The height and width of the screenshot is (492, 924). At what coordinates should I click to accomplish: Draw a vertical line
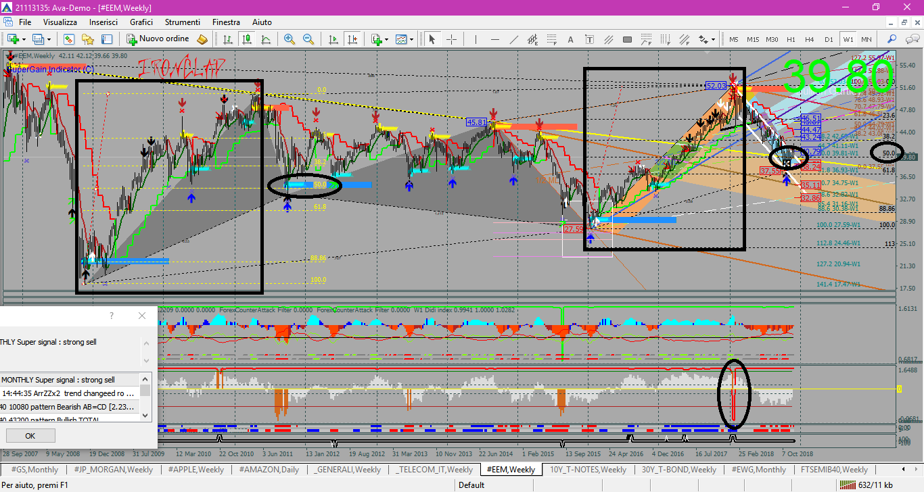click(476, 39)
